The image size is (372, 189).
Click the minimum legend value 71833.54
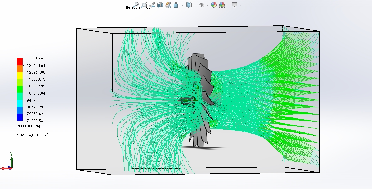point(35,121)
